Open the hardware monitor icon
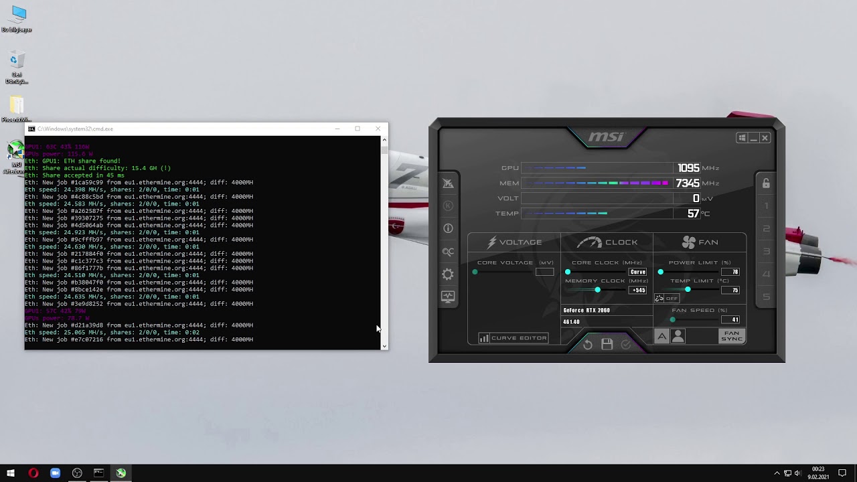 pos(448,297)
